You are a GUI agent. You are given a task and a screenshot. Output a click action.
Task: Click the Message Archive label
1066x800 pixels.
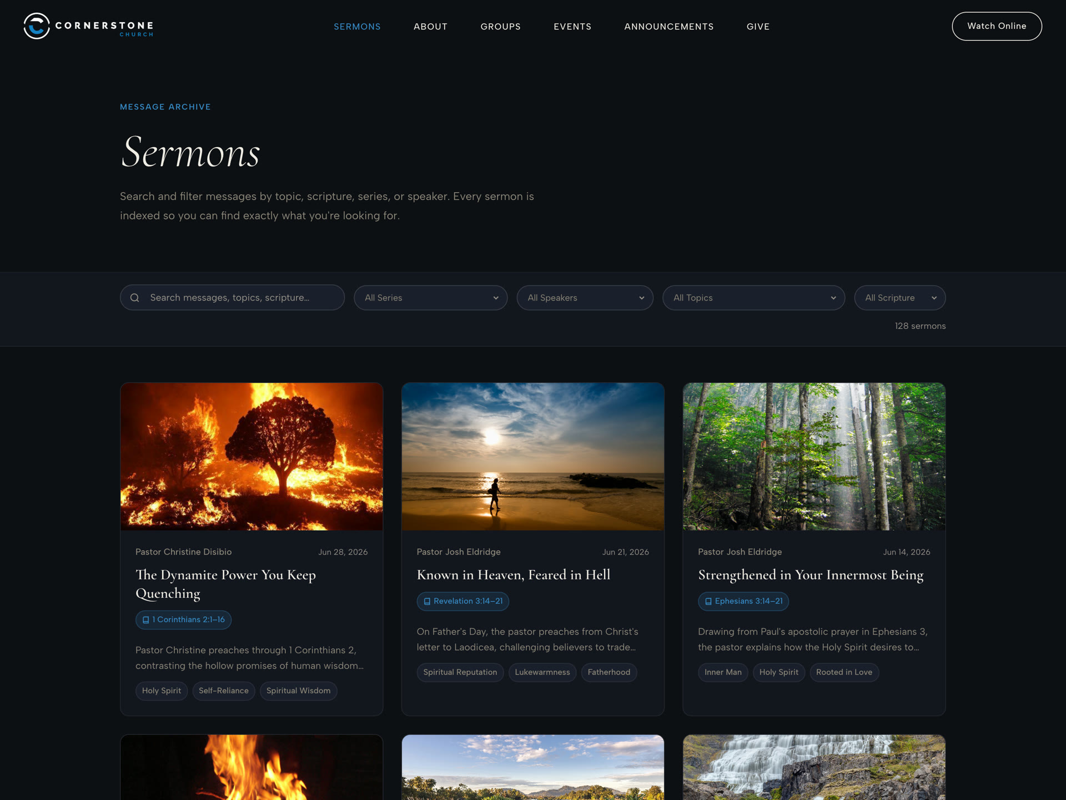pyautogui.click(x=165, y=107)
